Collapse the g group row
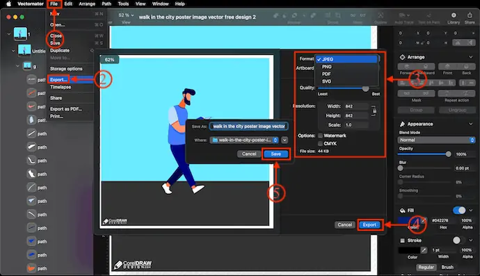Screen dimensions: 480x276 click(x=17, y=66)
